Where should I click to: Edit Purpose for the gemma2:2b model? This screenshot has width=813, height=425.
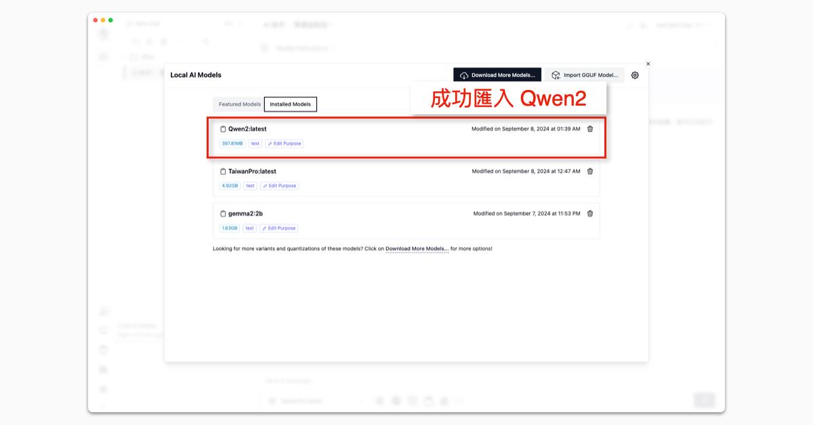(x=278, y=228)
